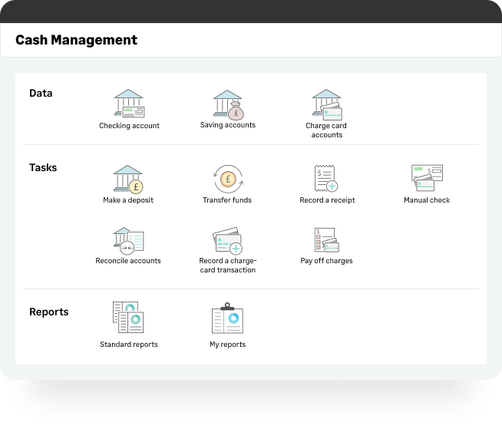
Task: Open the Checking account icon
Action: pyautogui.click(x=129, y=104)
